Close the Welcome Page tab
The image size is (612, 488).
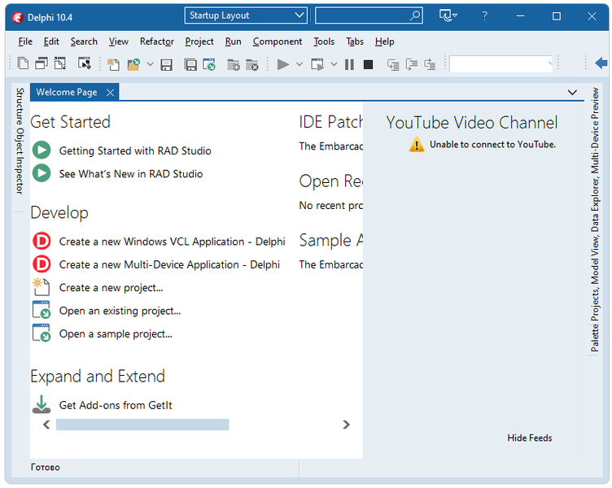111,93
